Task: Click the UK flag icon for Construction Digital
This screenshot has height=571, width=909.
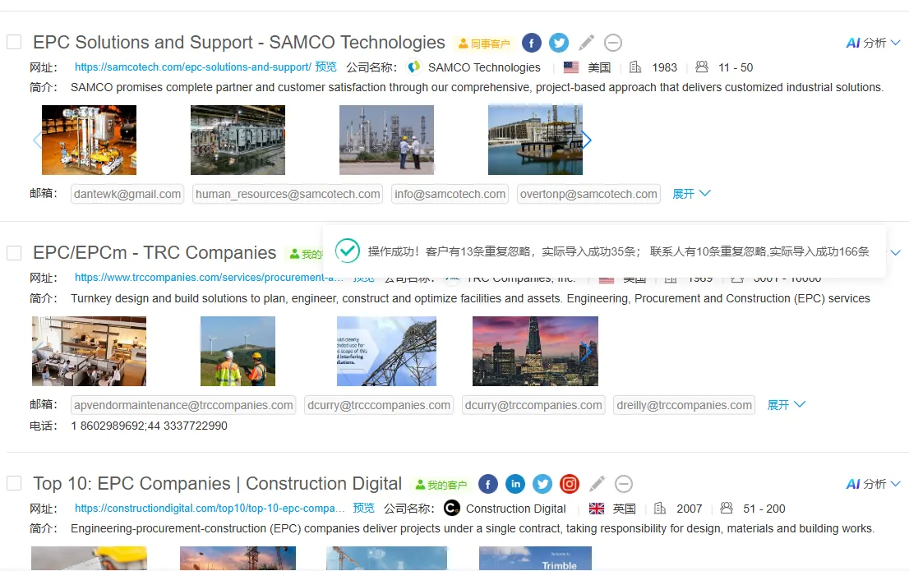Action: (x=597, y=509)
